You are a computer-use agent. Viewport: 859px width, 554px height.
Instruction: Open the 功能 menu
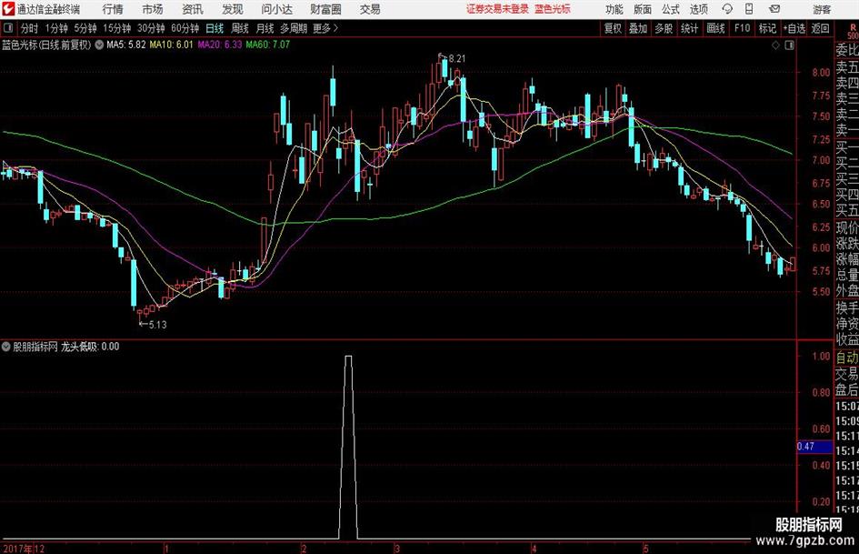coord(614,9)
